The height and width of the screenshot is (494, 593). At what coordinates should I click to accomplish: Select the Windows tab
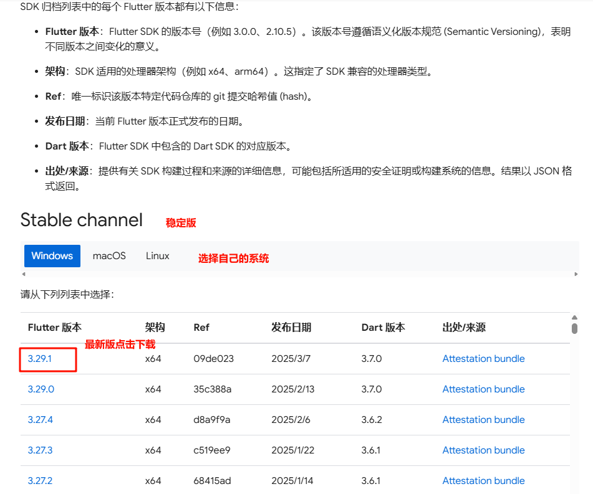[52, 255]
